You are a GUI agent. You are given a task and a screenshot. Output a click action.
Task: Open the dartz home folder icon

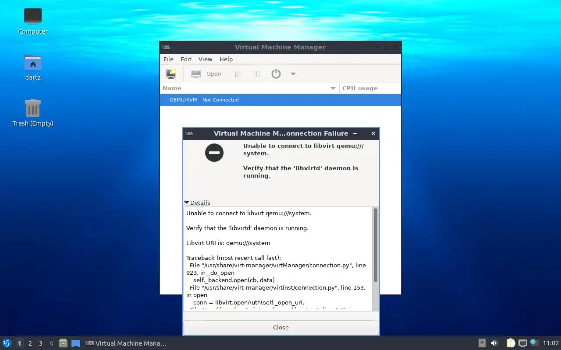33,67
